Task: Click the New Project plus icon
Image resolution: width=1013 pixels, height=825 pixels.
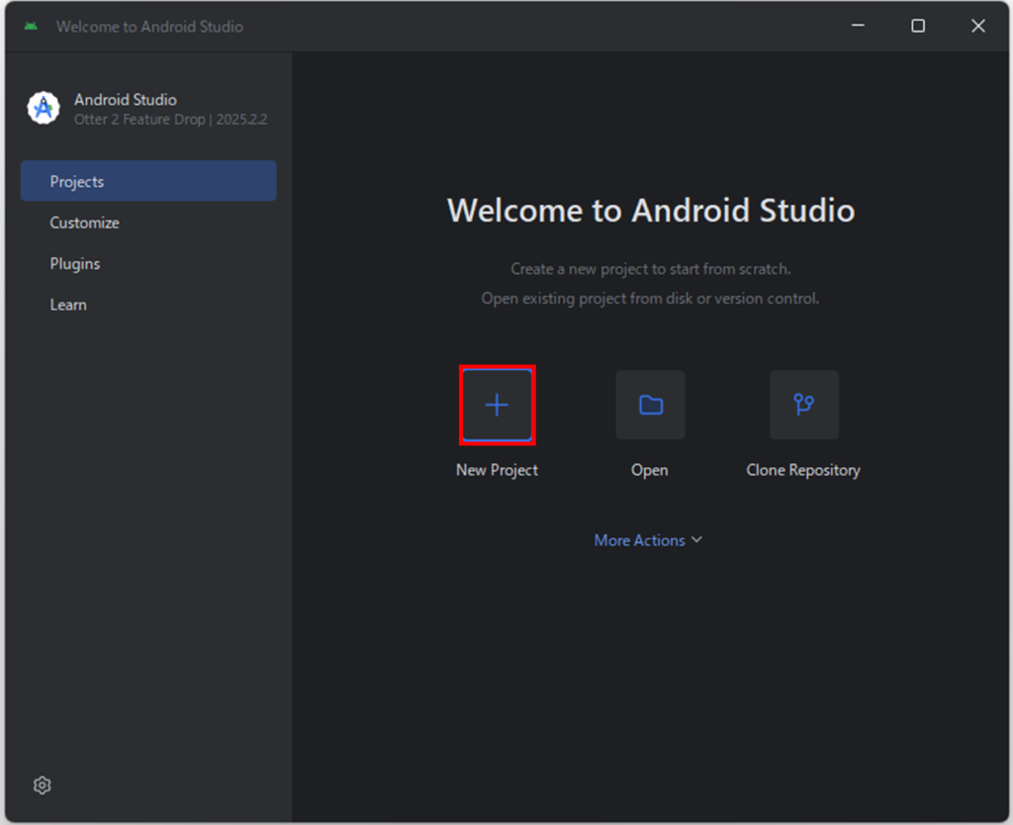Action: tap(497, 405)
